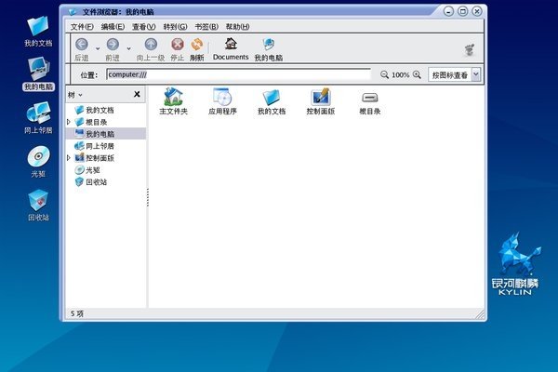Open the 树 sidebar type dropdown
The image size is (558, 372).
coord(75,95)
